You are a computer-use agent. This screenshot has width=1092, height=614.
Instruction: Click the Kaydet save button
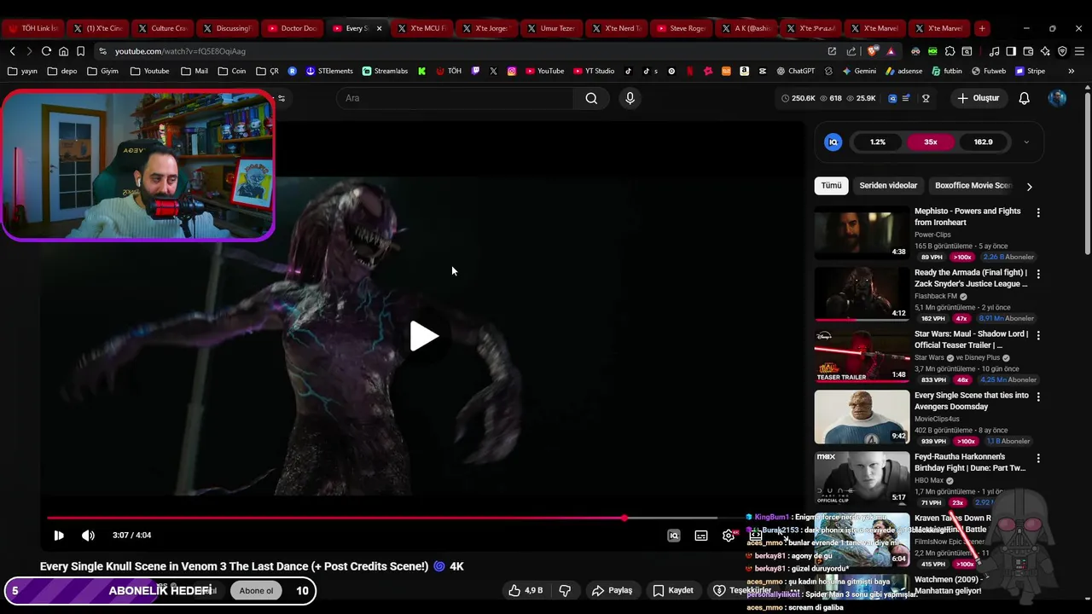[672, 590]
